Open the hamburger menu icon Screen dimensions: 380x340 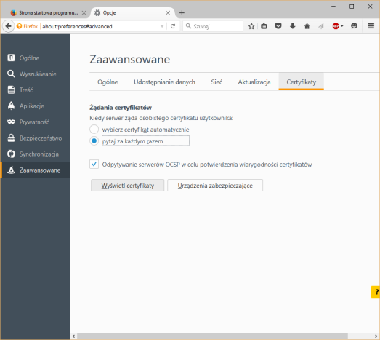[x=371, y=26]
